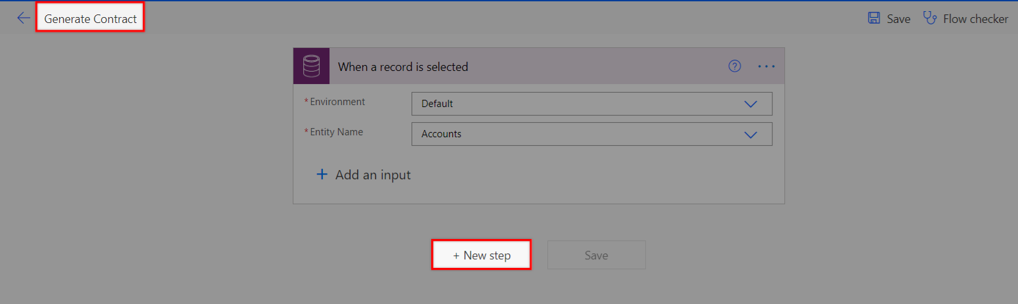Viewport: 1018px width, 304px height.
Task: Expand the Entity Name dropdown chevron
Action: [x=750, y=134]
